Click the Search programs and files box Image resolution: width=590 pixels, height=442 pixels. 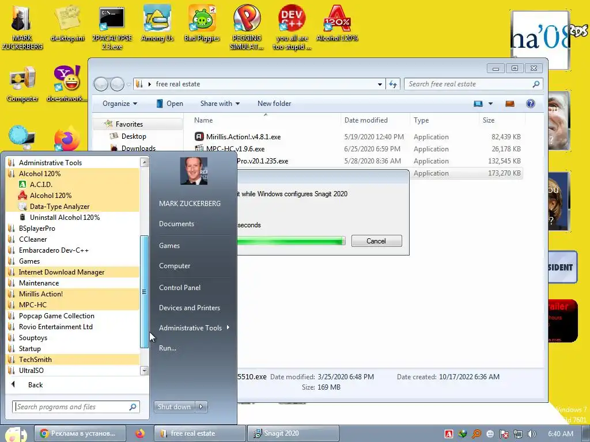76,407
